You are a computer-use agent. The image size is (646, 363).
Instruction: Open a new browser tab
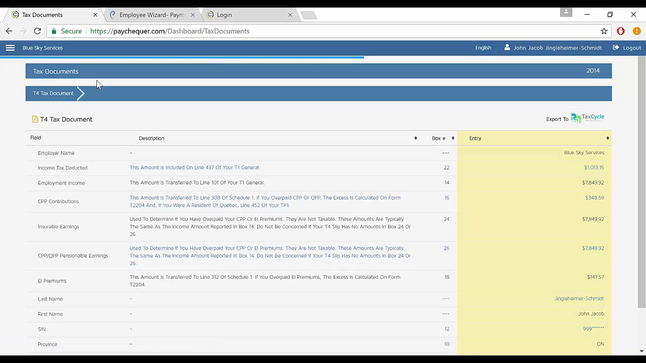coord(309,15)
